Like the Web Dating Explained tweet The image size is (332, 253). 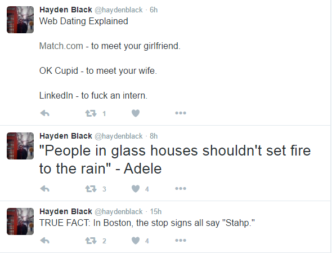point(136,113)
